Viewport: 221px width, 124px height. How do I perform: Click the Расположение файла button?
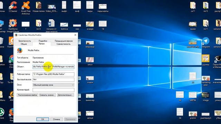28,95
